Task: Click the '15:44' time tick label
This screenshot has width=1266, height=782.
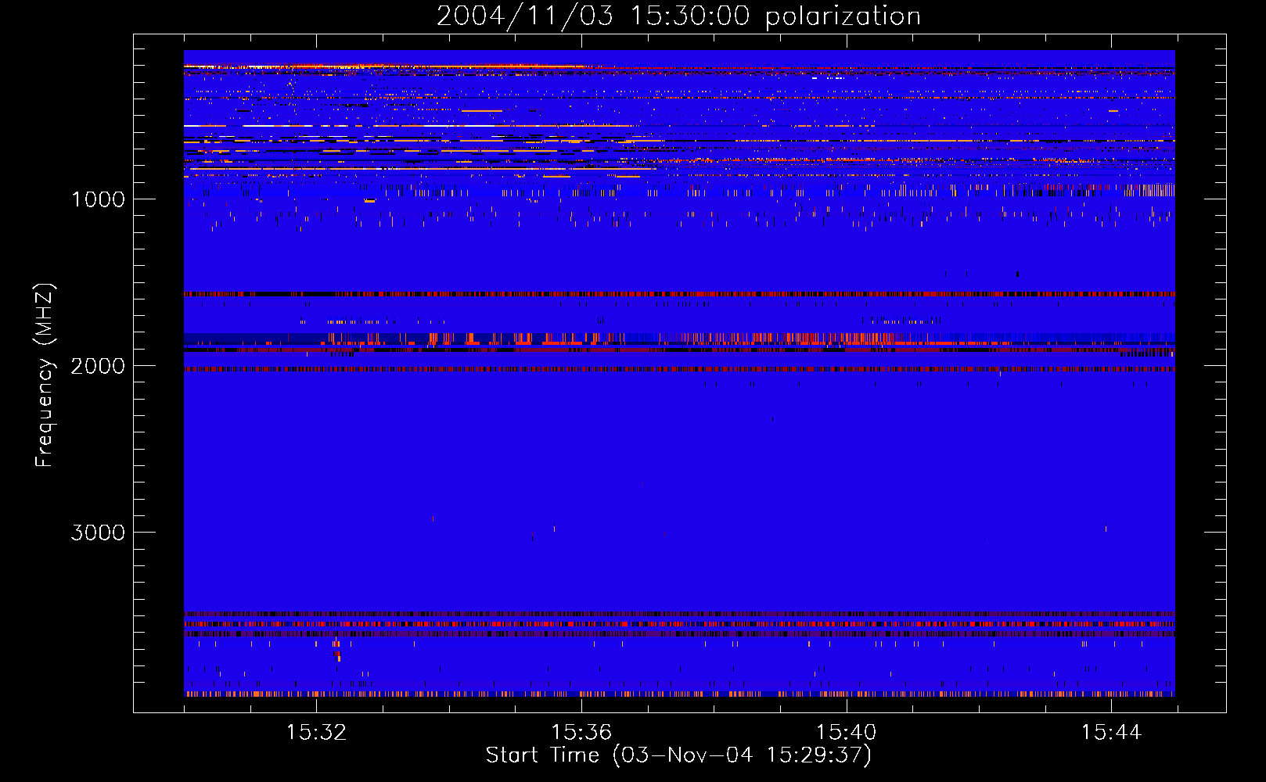Action: click(1111, 733)
